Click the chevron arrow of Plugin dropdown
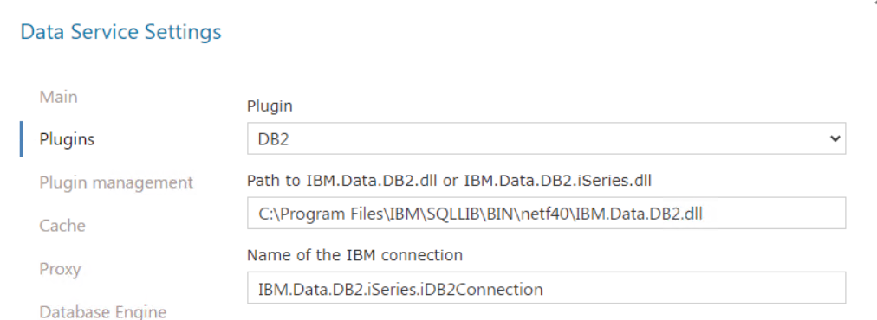Screen dimensions: 877x320 [835, 138]
